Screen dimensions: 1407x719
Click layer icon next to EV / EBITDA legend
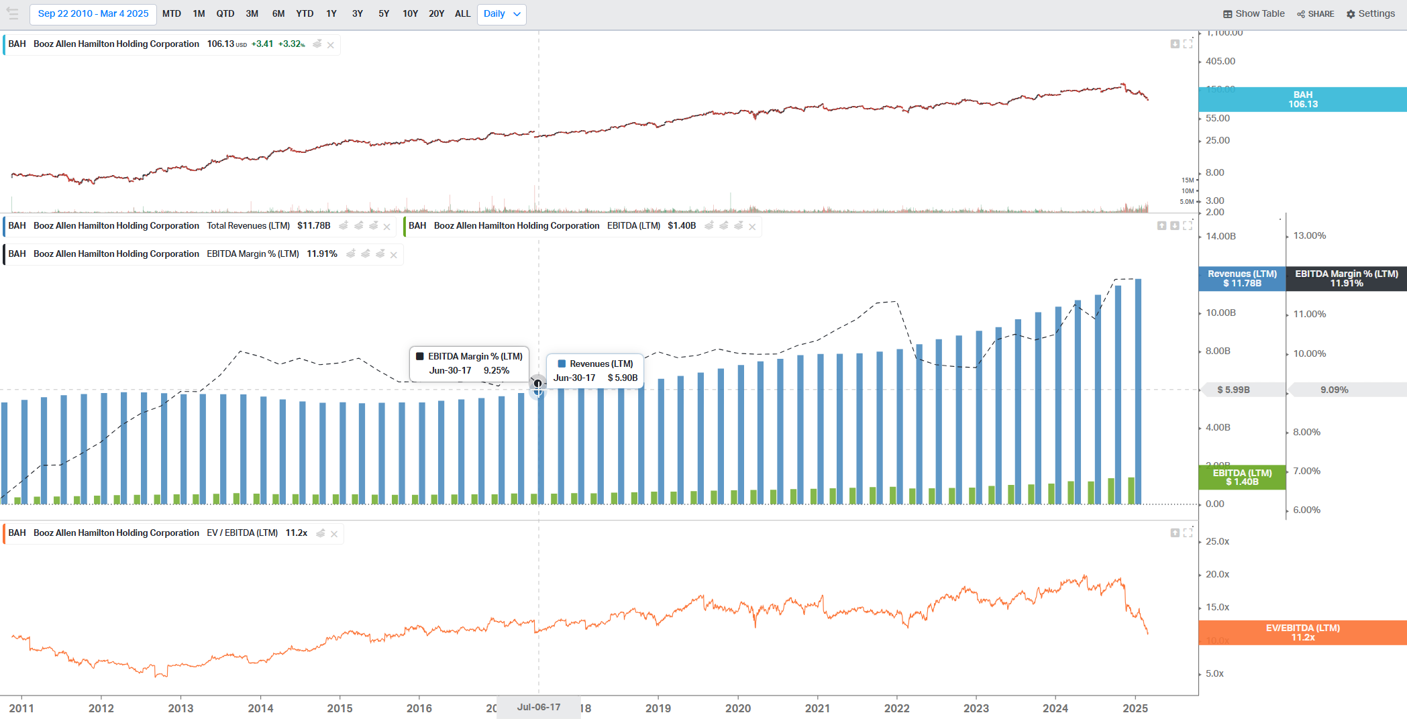[x=321, y=533]
